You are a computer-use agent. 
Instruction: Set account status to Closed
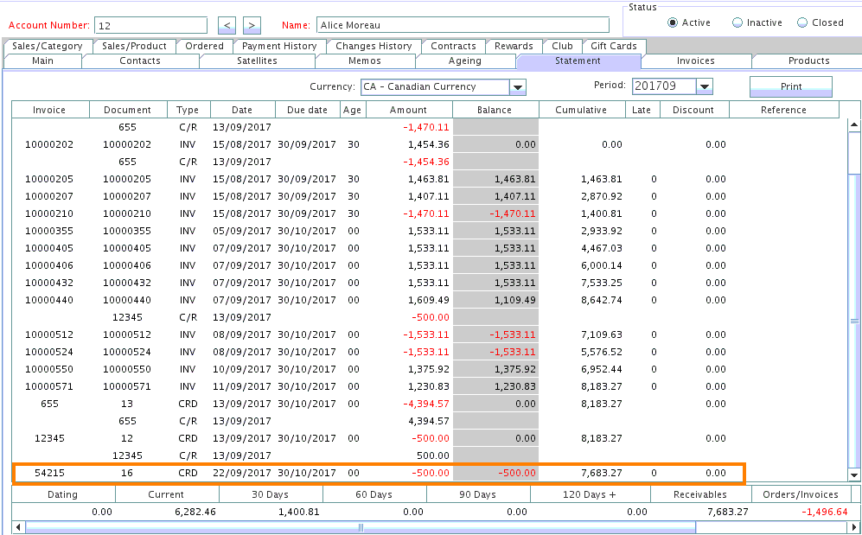(x=802, y=23)
